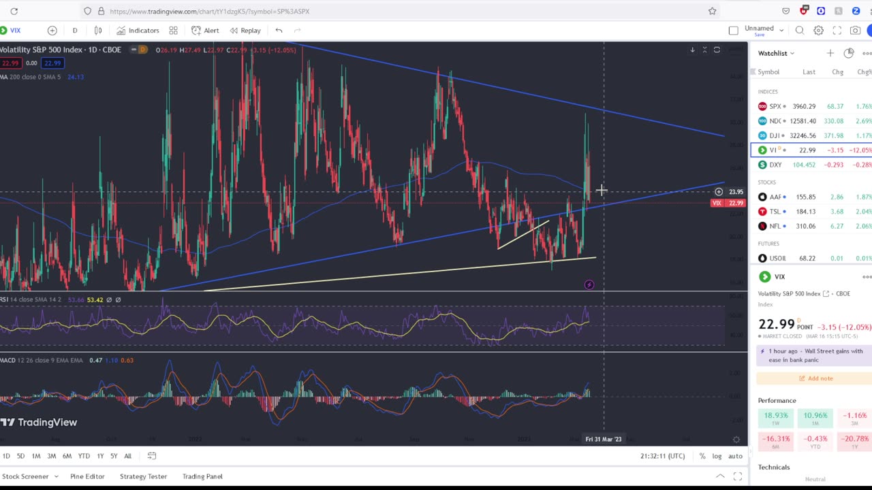The image size is (872, 490).
Task: Open the Strategy Tester tab
Action: click(143, 476)
